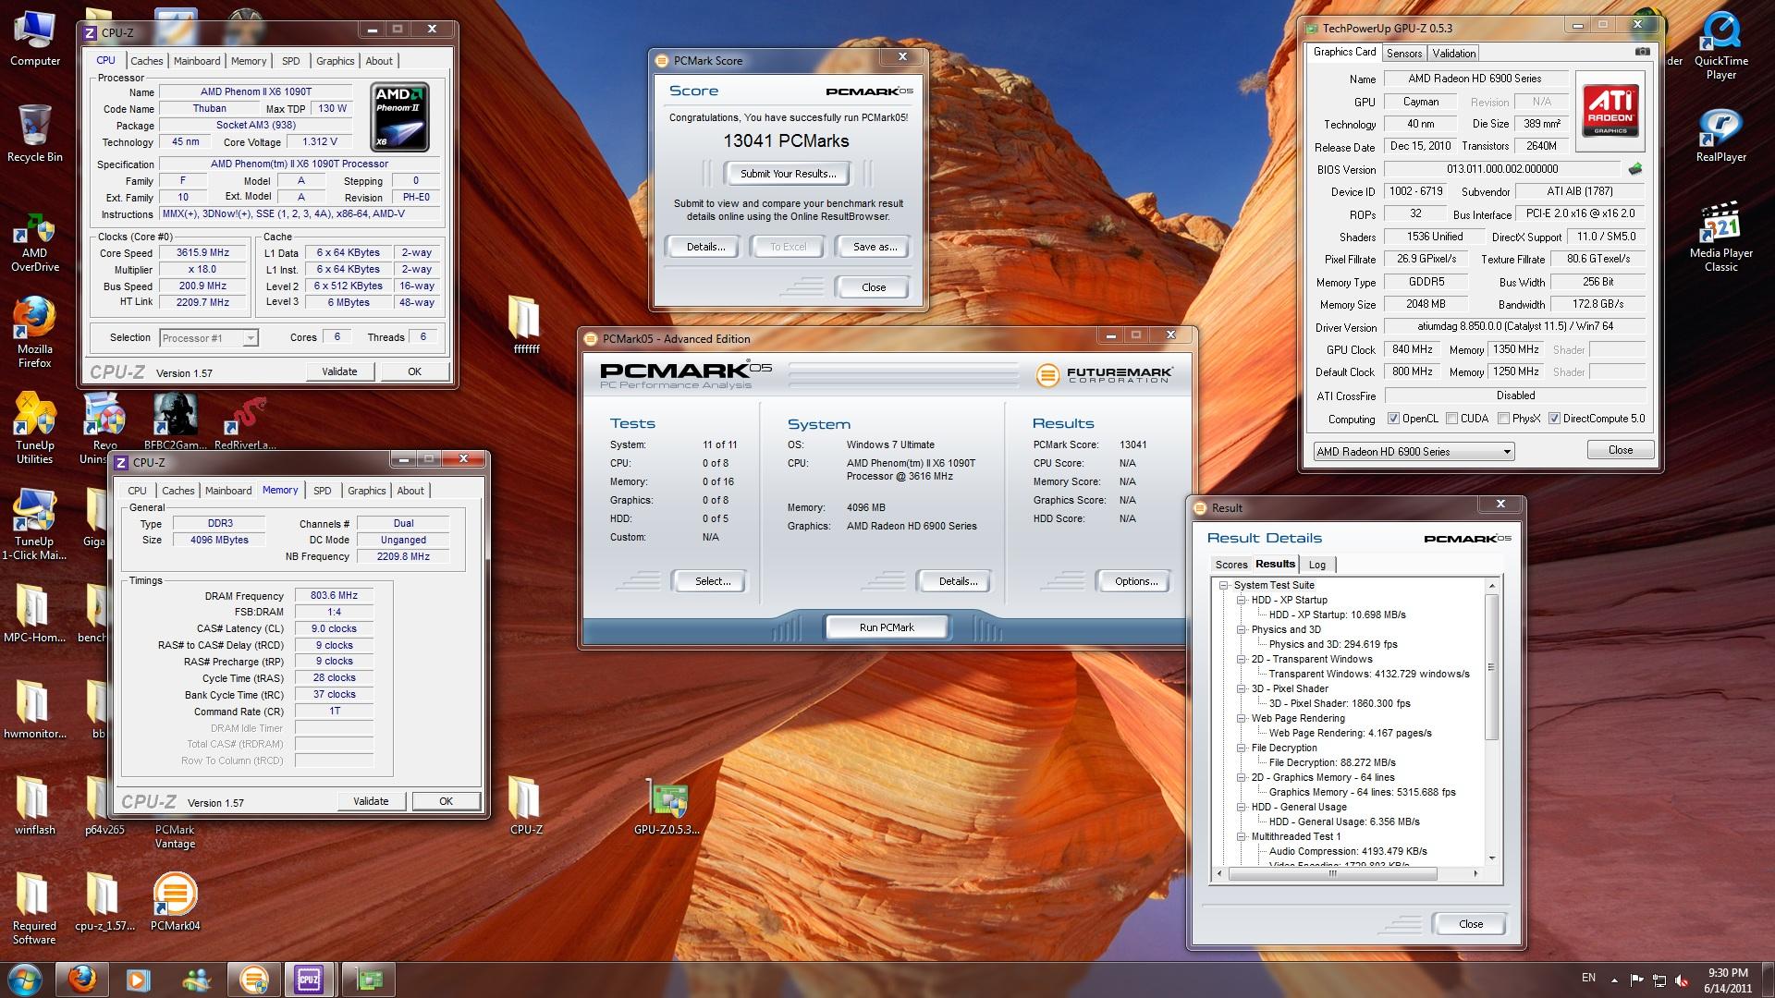Switch to the CPU-Z taskbar button
This screenshot has height=998, width=1775.
tap(310, 979)
